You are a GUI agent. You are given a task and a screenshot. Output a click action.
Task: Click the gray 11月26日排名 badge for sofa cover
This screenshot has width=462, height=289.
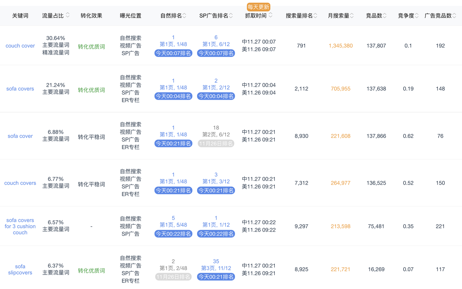tap(216, 143)
